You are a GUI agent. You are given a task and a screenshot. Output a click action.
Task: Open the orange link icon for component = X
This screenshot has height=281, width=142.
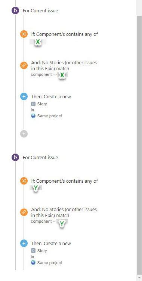pyautogui.click(x=24, y=66)
